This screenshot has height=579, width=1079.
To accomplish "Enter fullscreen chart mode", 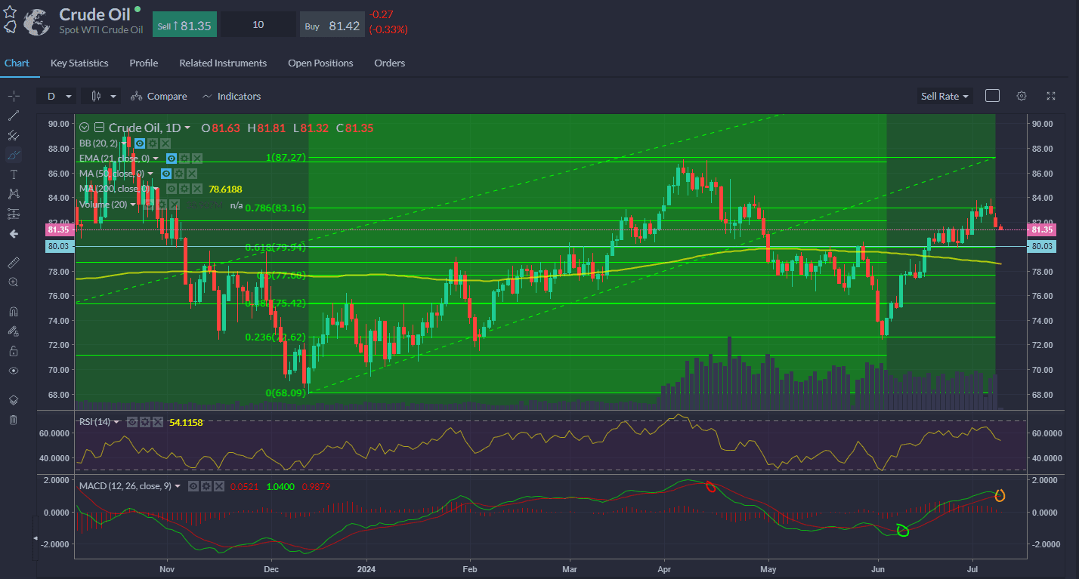I will [x=1051, y=96].
